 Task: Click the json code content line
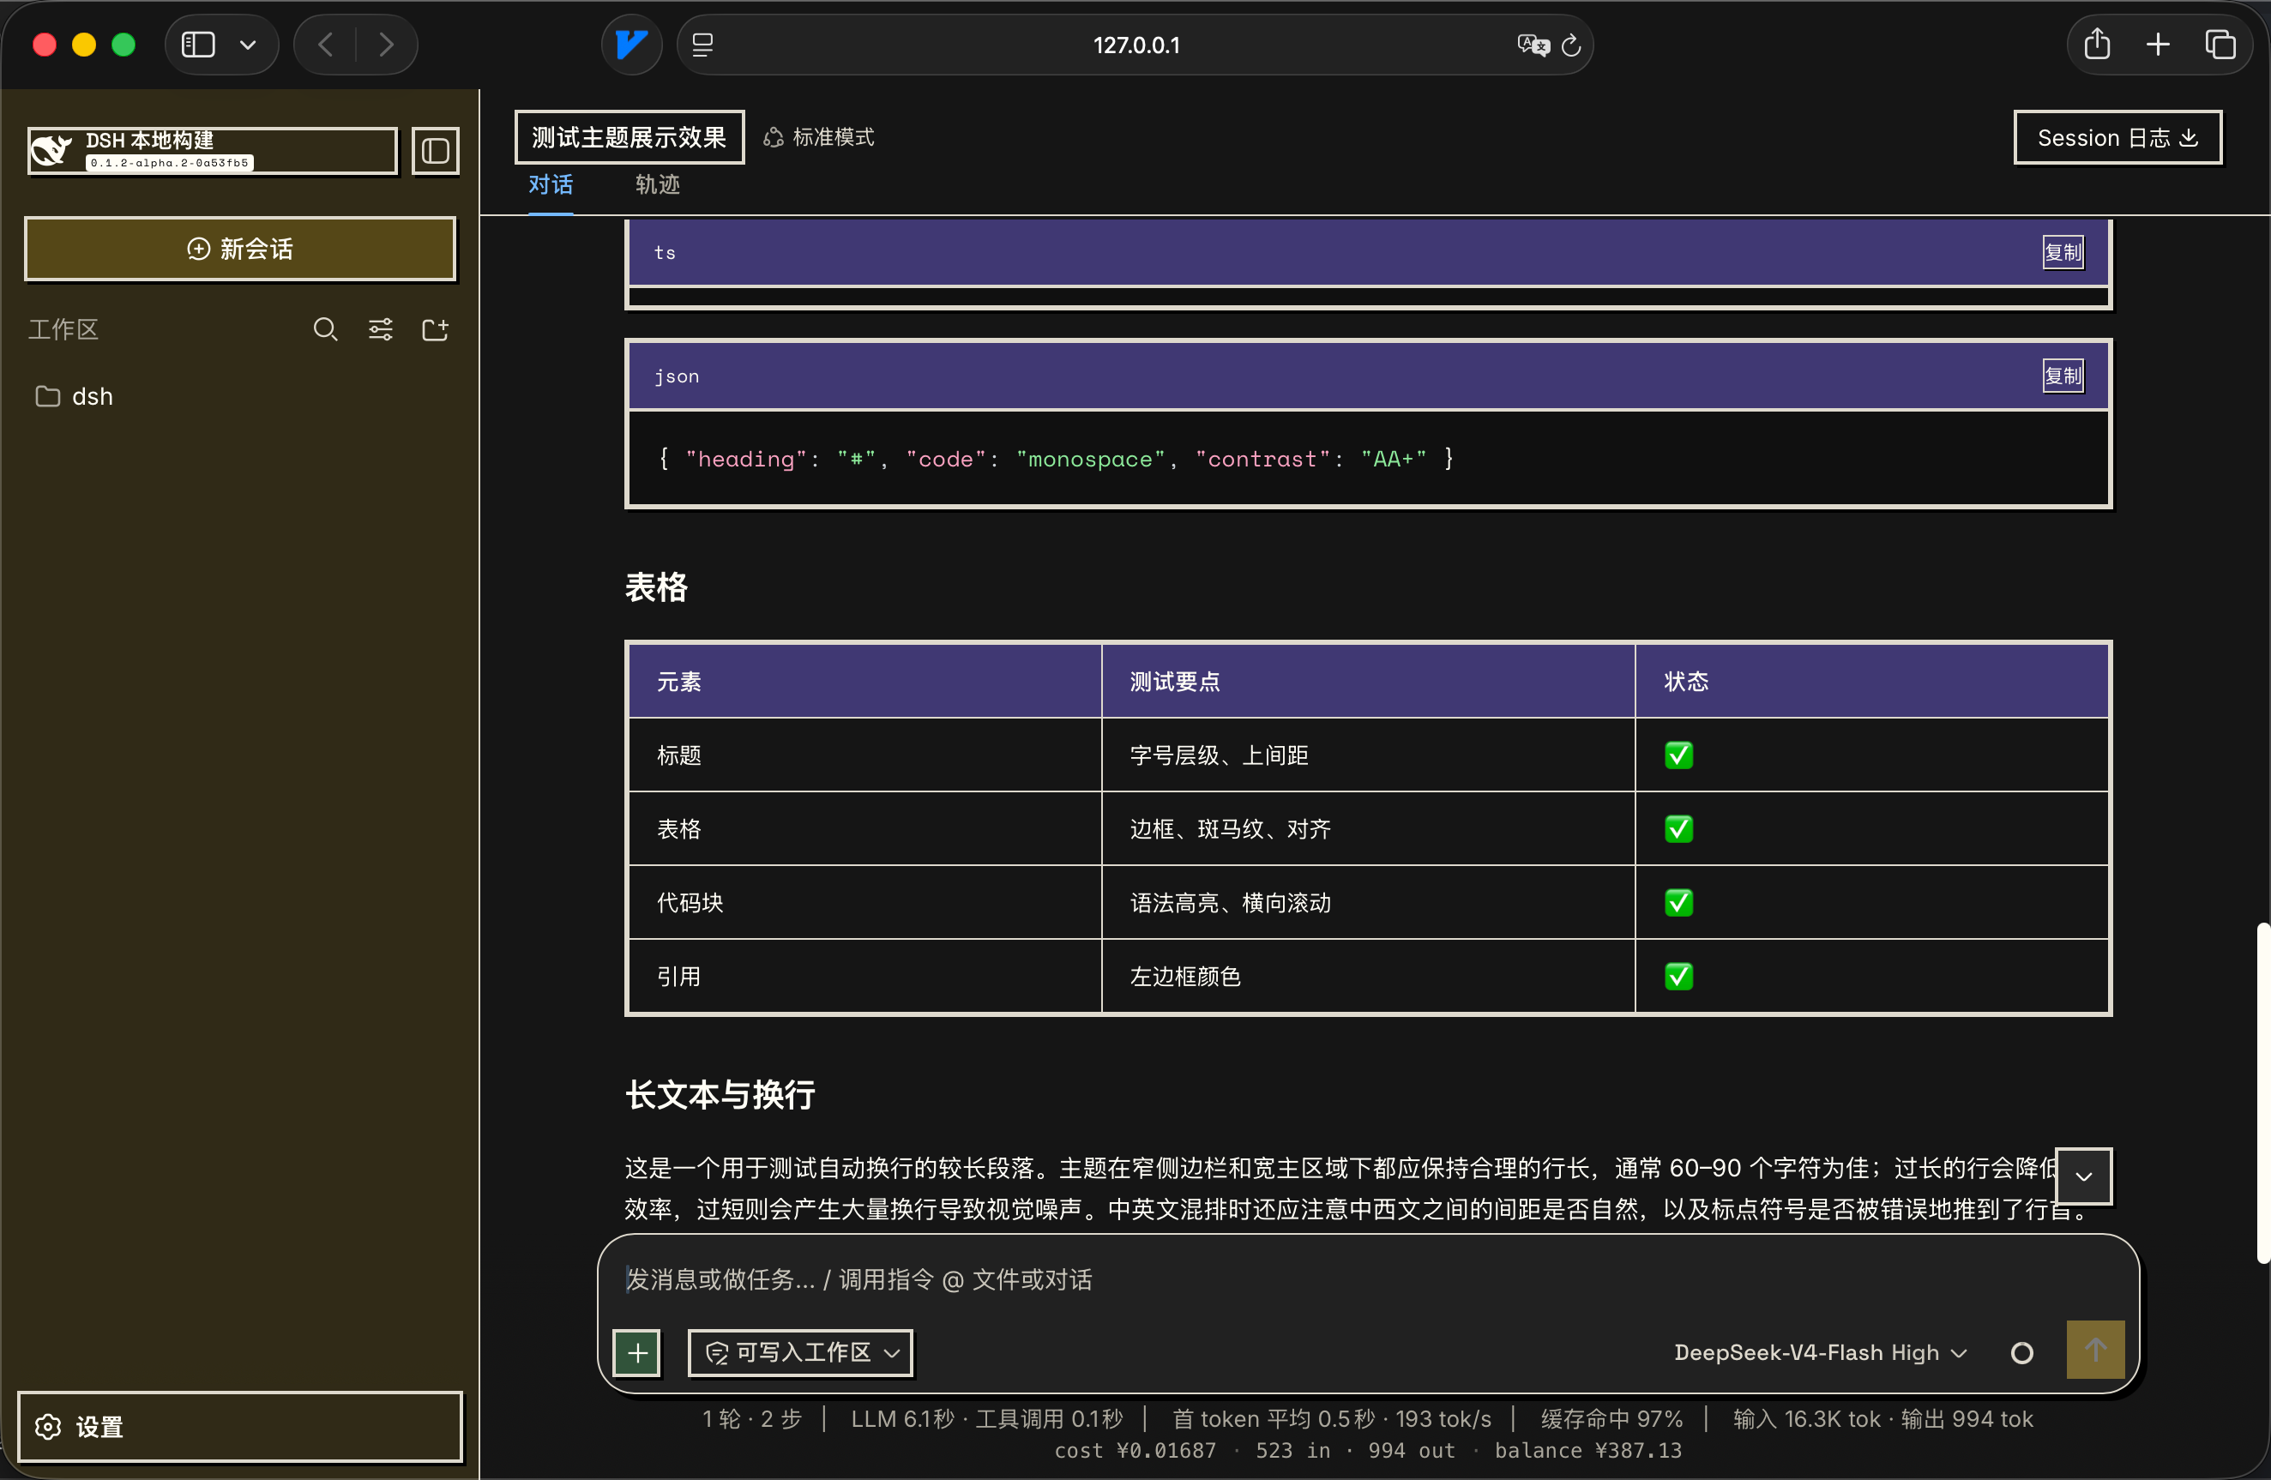(x=1056, y=459)
